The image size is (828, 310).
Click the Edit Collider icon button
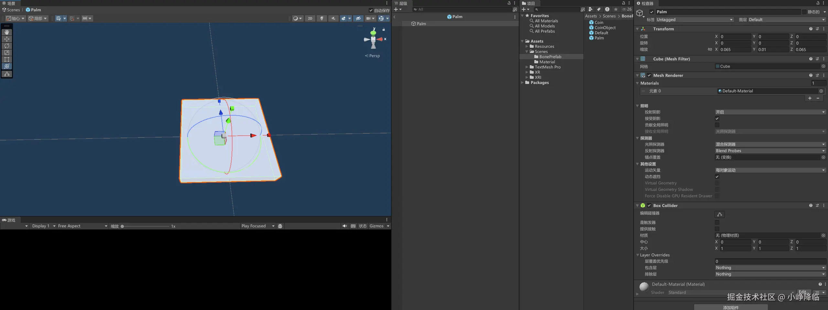point(719,214)
